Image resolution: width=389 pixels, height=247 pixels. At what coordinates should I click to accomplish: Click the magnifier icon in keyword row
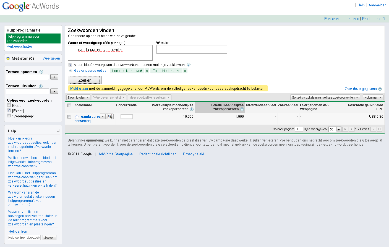point(110,117)
